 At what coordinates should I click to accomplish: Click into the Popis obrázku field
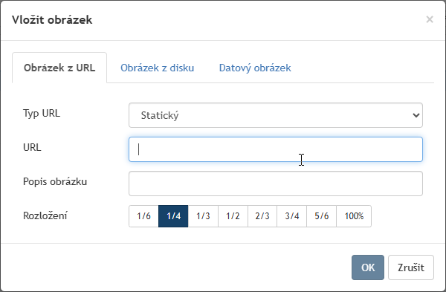(276, 184)
